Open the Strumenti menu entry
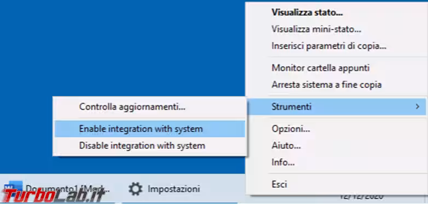Viewport: 428px width, 204px height. pos(337,106)
